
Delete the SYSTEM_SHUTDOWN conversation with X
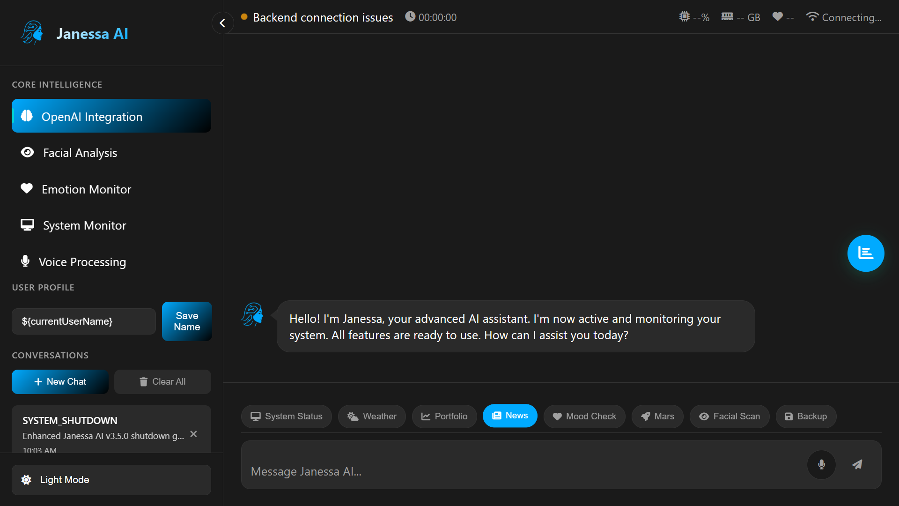[193, 434]
